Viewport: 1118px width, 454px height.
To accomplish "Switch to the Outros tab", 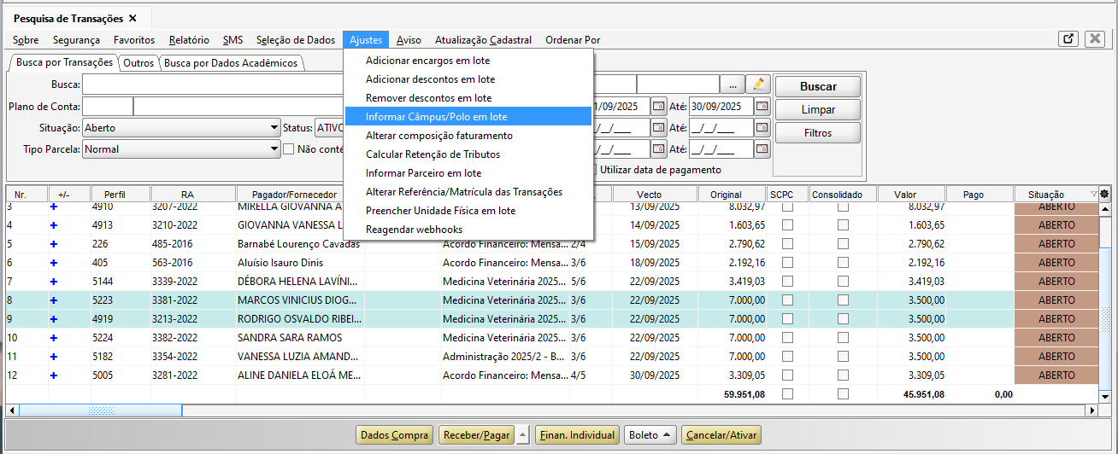I will click(x=138, y=63).
